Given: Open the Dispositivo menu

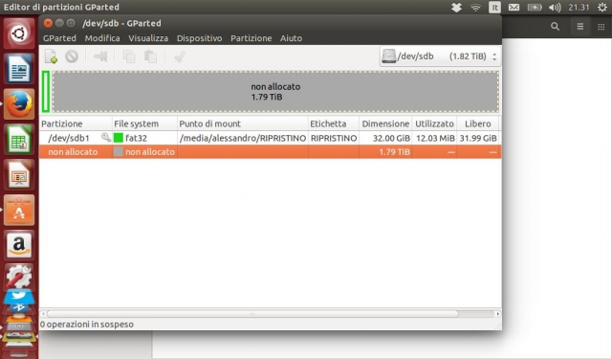Looking at the screenshot, I should pos(200,38).
